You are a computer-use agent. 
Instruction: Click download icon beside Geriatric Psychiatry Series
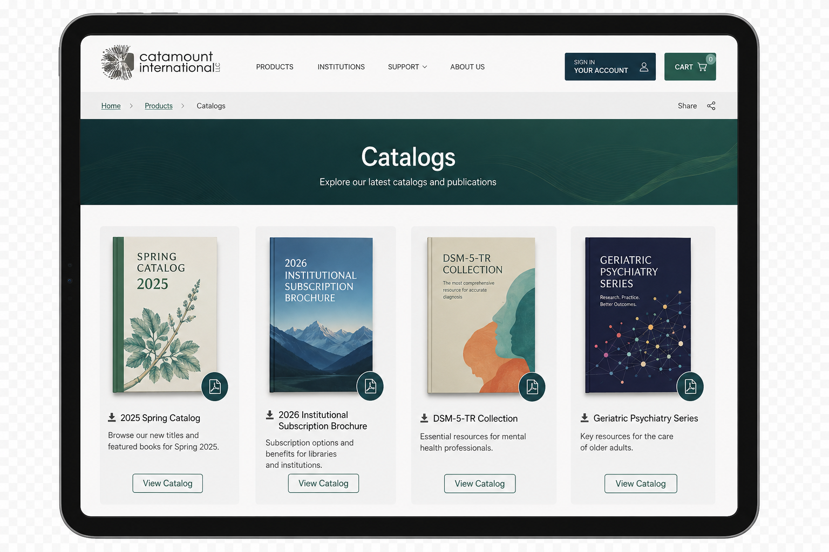coord(585,418)
